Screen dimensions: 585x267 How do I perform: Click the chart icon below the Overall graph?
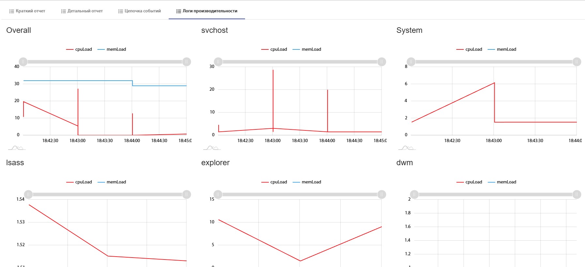(x=17, y=148)
